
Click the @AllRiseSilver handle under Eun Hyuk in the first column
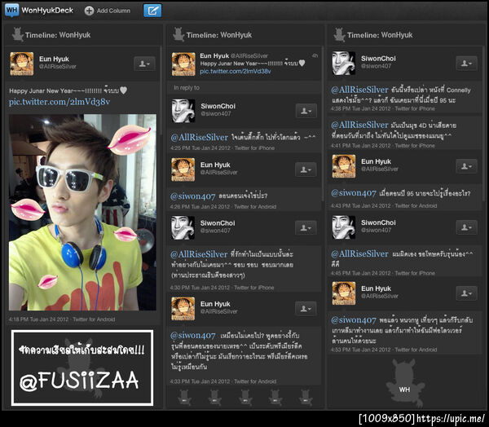(57, 67)
